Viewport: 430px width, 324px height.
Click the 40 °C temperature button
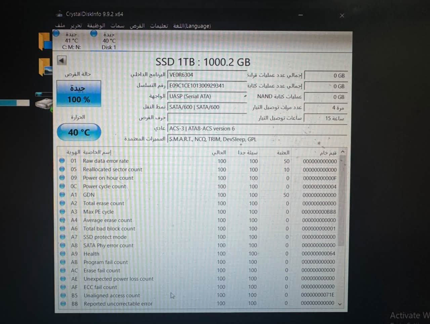79,132
